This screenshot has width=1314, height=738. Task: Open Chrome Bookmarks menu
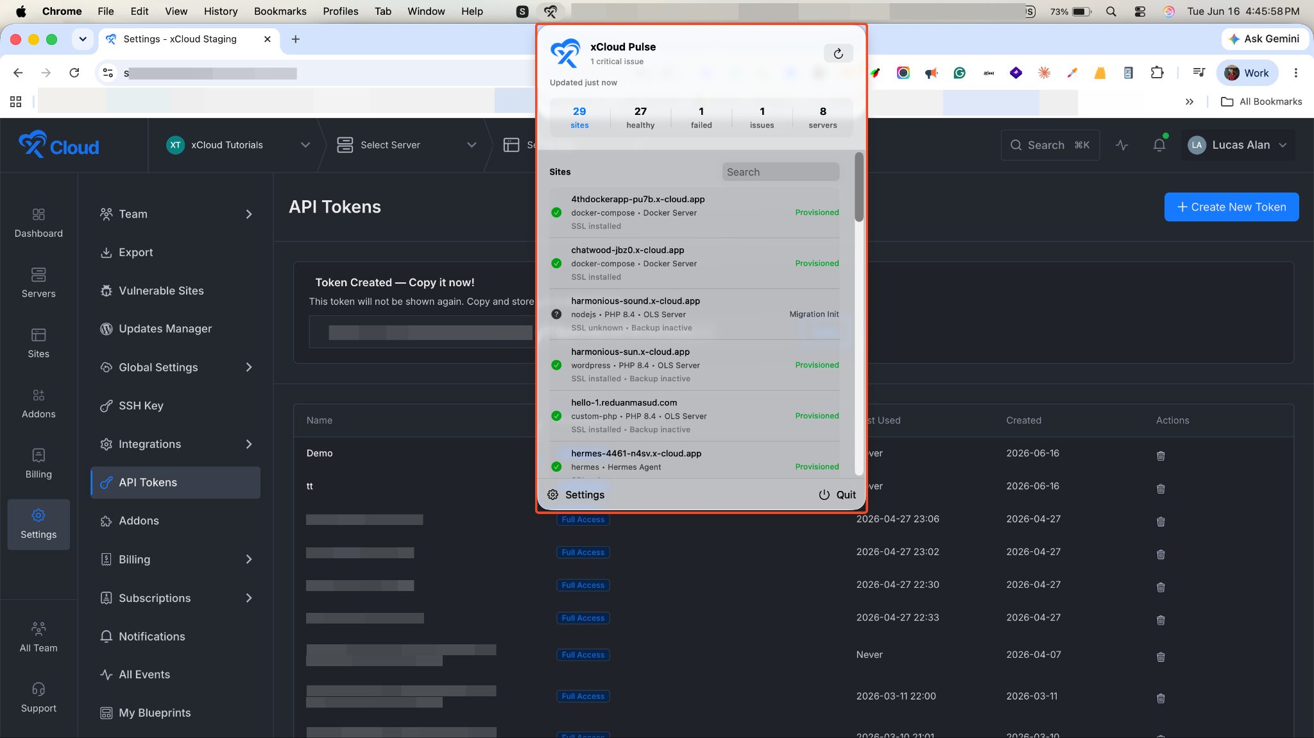pos(280,12)
